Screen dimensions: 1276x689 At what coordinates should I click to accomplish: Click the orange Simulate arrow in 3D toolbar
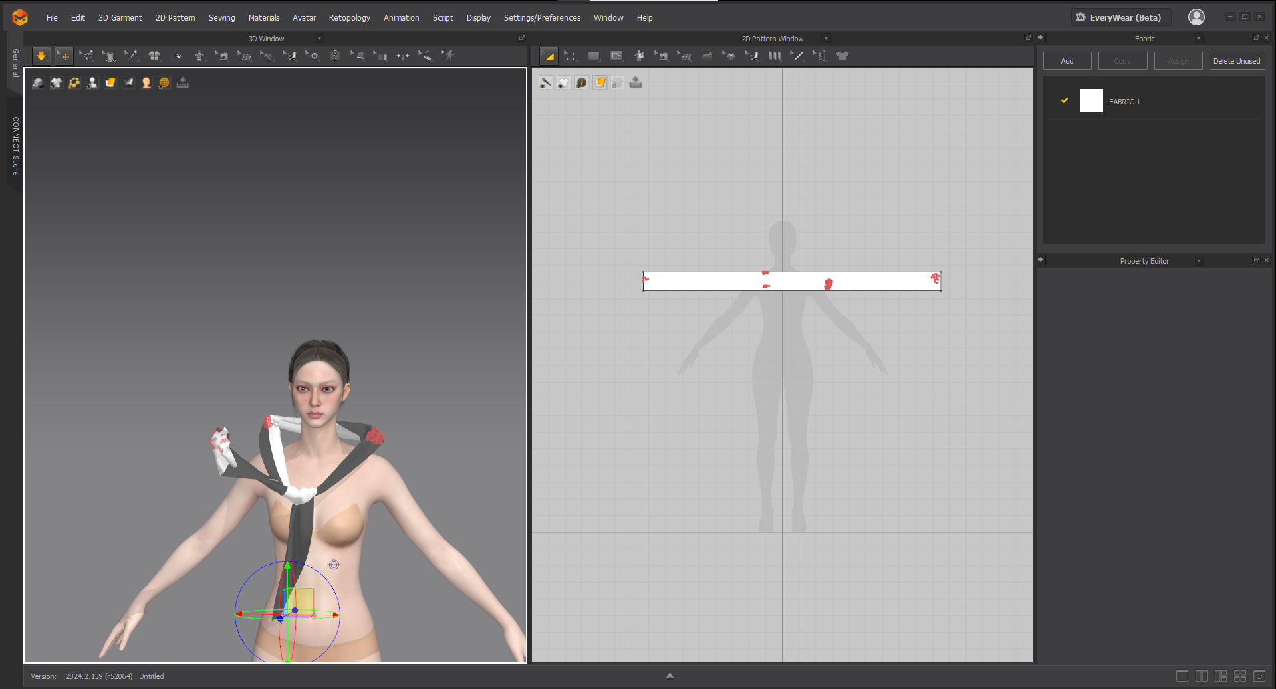(41, 56)
